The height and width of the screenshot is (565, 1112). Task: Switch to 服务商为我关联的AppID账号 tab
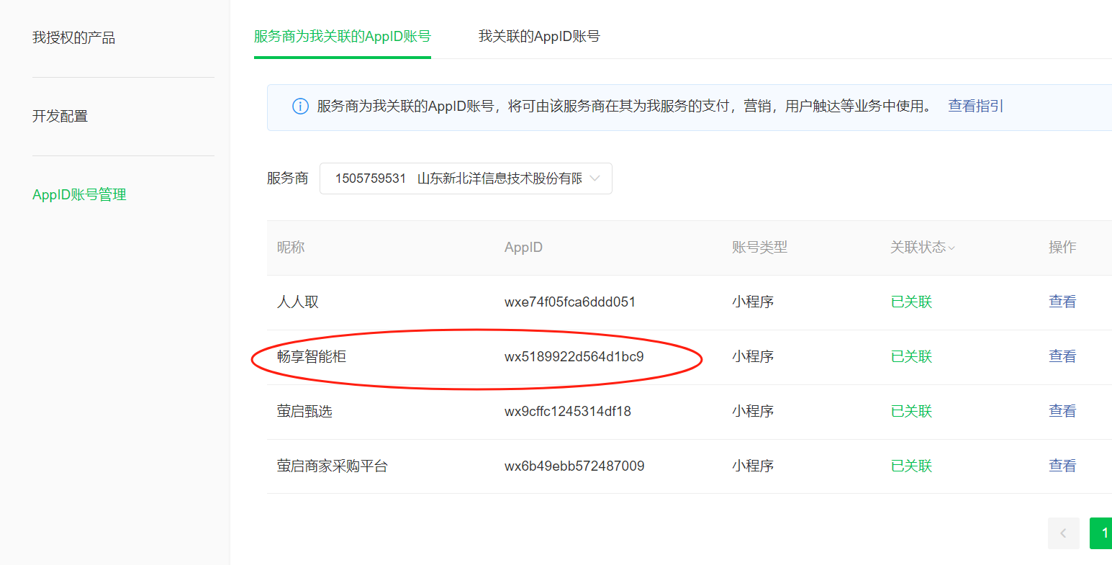342,36
